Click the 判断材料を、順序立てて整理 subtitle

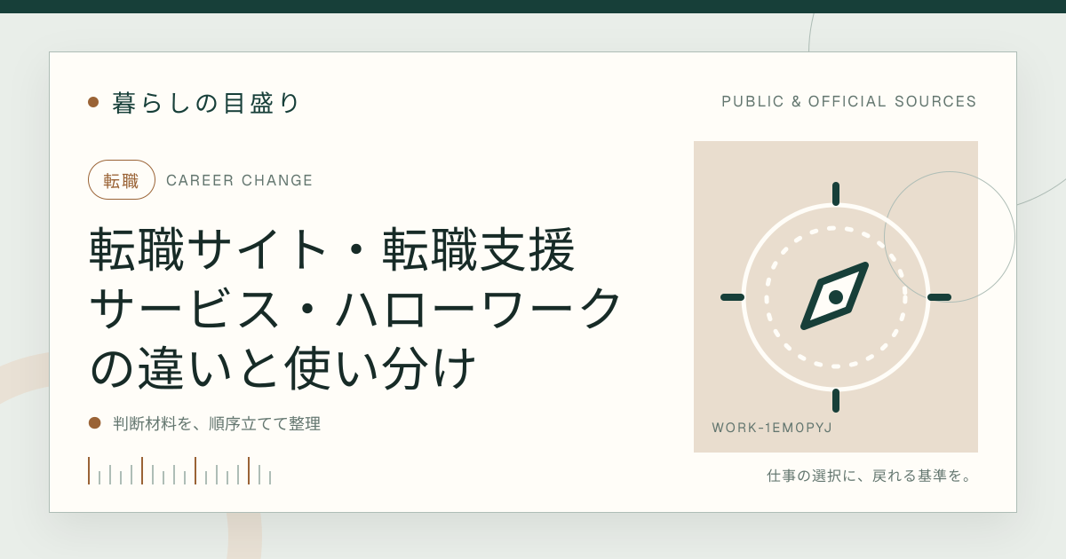coord(217,423)
